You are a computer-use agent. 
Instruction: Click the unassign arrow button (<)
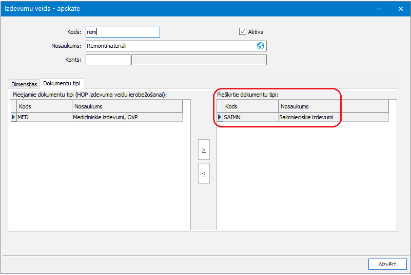204,173
